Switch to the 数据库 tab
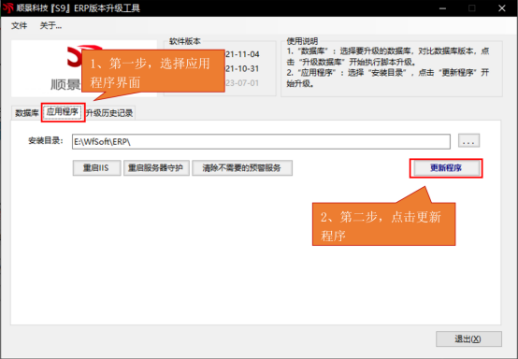This screenshot has height=359, width=518. point(27,113)
